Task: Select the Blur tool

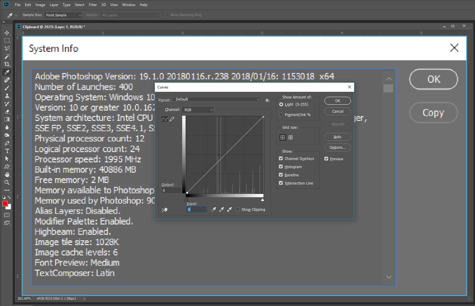Action: click(7, 127)
